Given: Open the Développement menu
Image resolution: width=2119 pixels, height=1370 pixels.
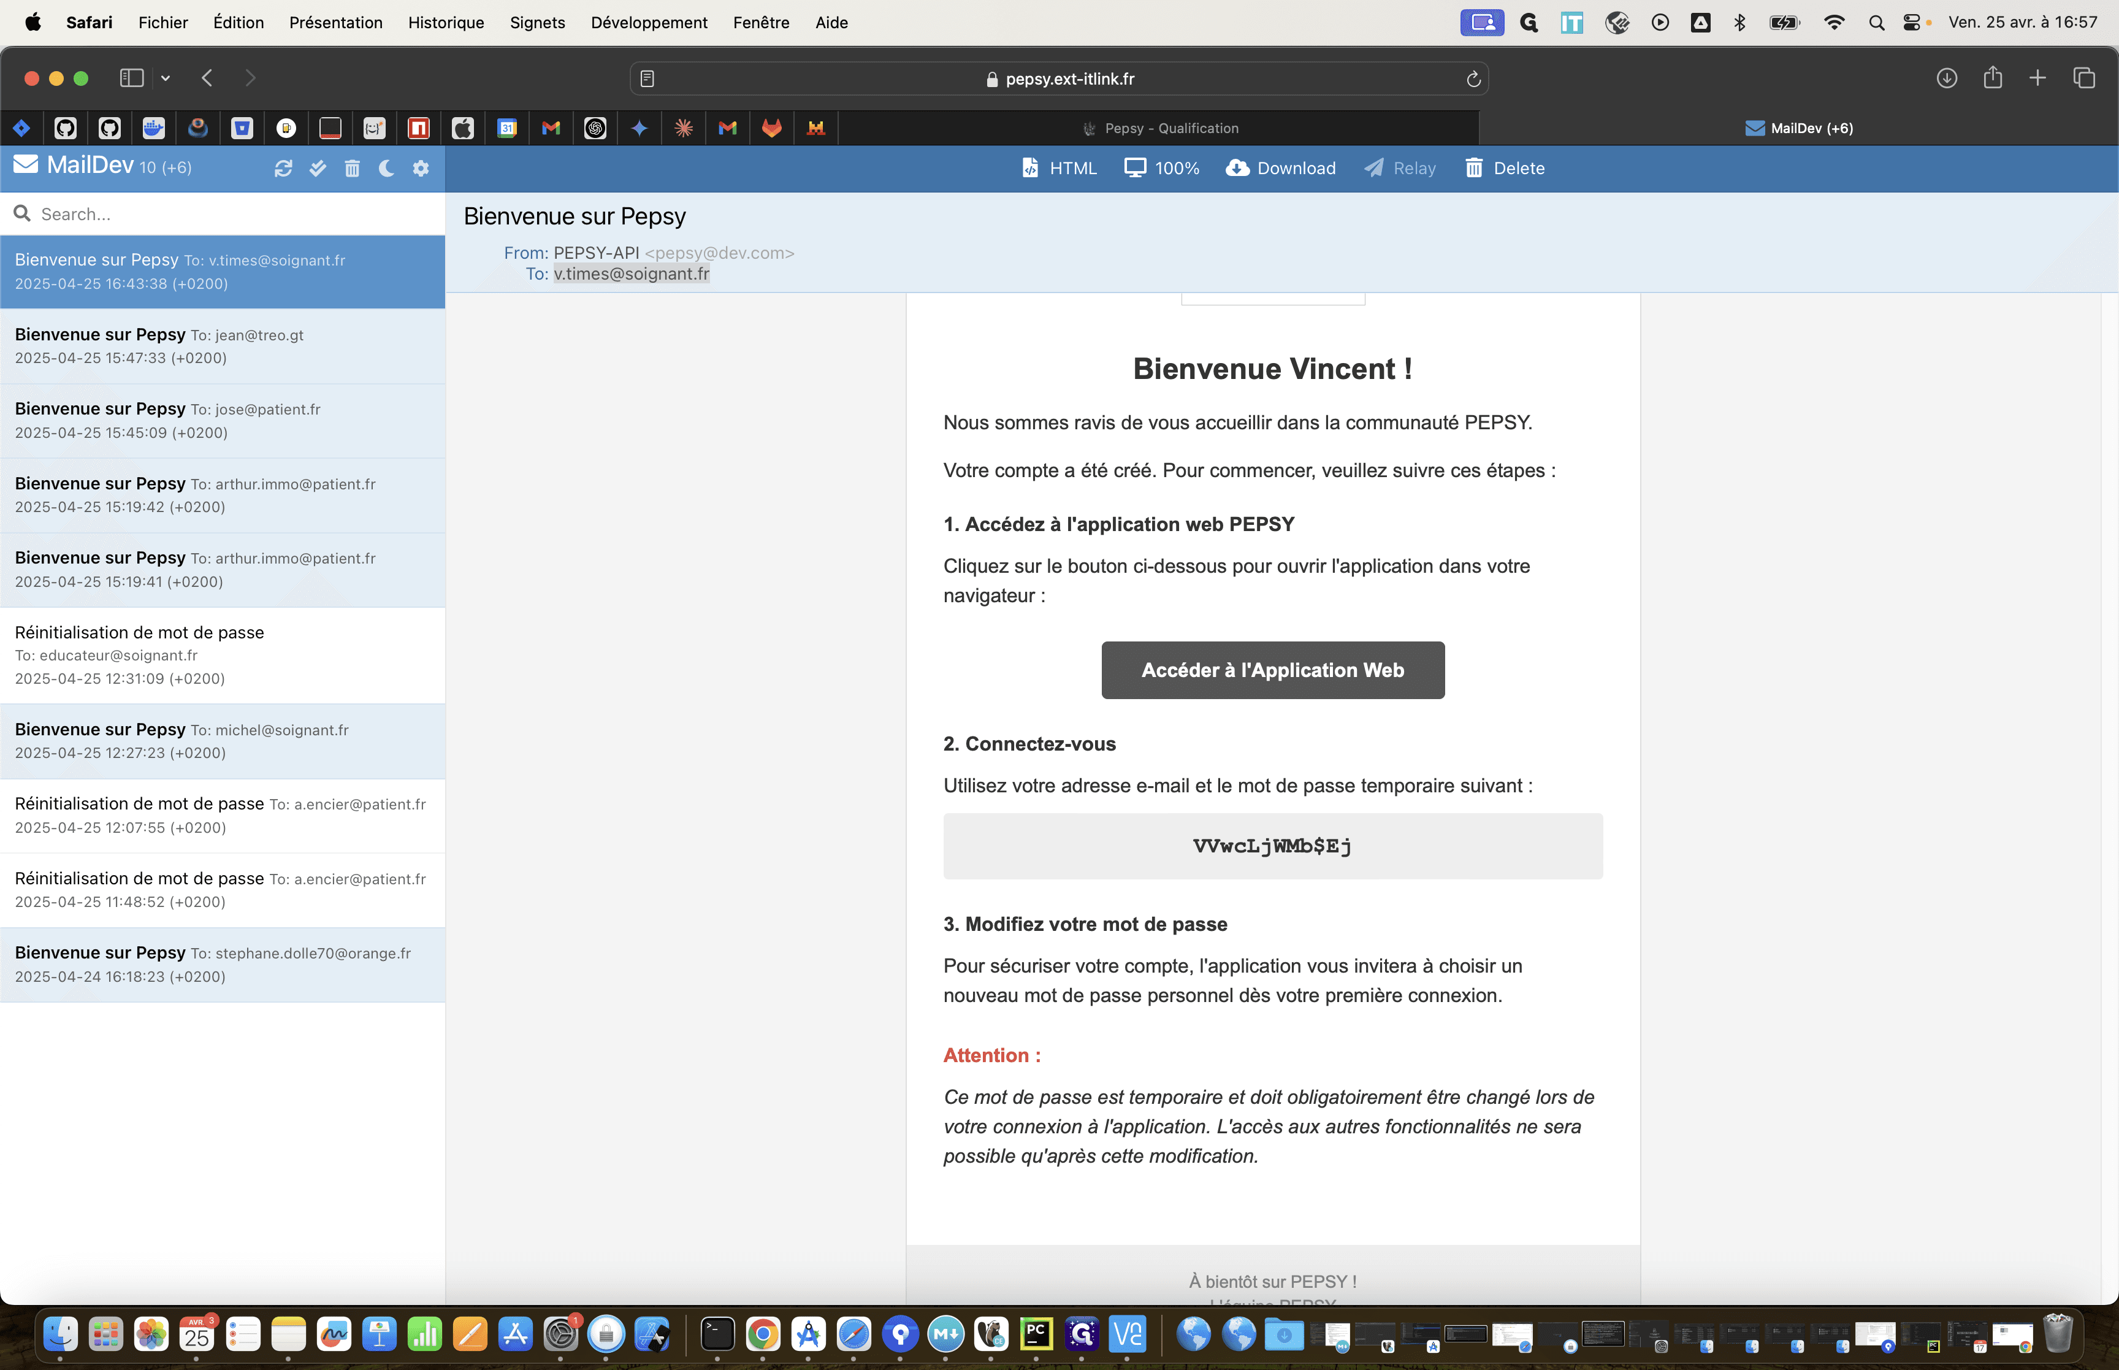Looking at the screenshot, I should pyautogui.click(x=649, y=22).
